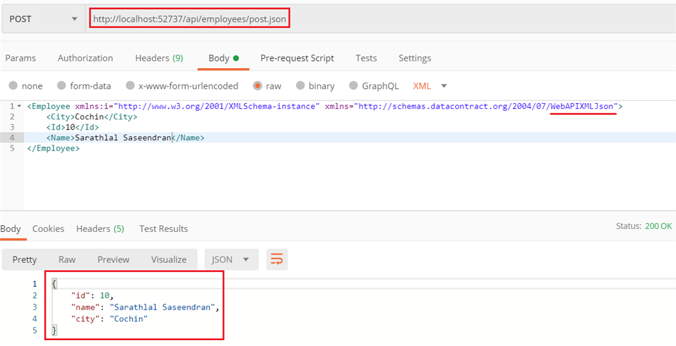Switch to the Authorization tab
The width and height of the screenshot is (676, 346).
[85, 58]
